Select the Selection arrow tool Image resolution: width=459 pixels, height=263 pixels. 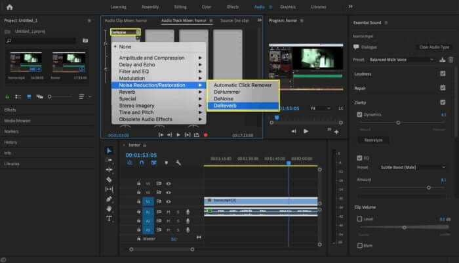click(109, 151)
